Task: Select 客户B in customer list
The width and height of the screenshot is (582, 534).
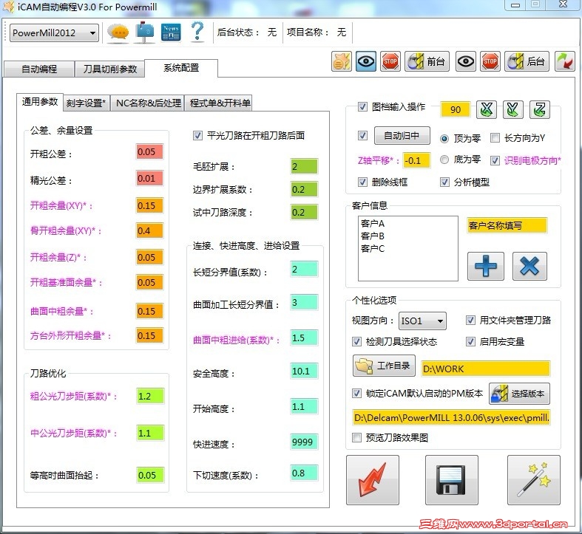Action: point(373,236)
